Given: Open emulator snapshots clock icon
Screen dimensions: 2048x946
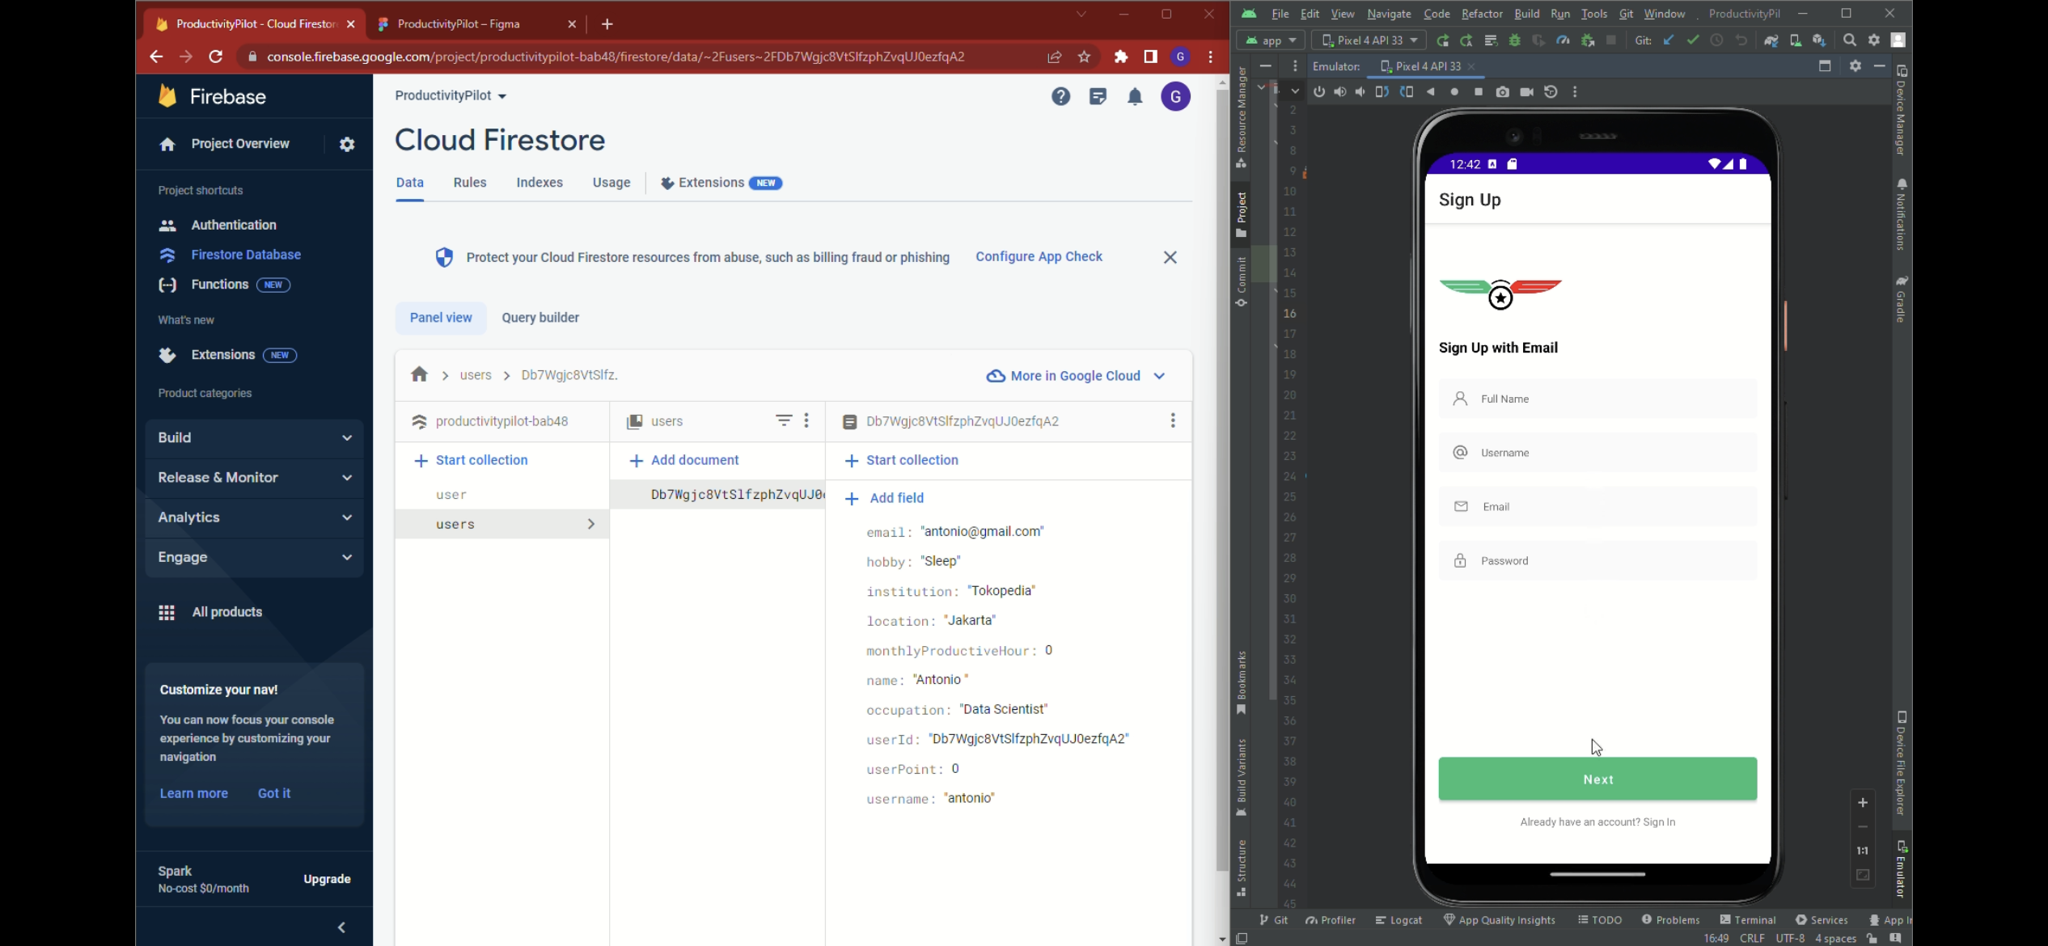Looking at the screenshot, I should [1551, 92].
